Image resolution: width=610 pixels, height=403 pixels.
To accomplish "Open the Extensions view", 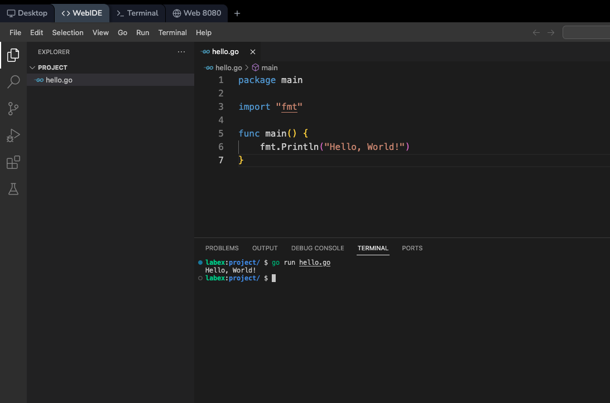I will coord(12,162).
